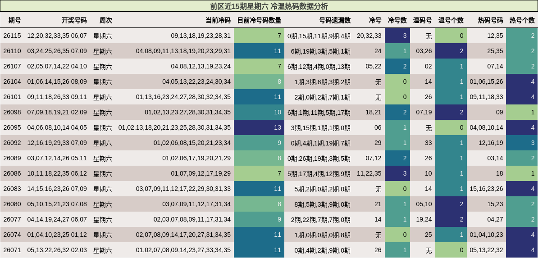538x258 pixels.
Task: Click cold codes 04,08,12,13,19,23,24
Action: pyautogui.click(x=201, y=66)
